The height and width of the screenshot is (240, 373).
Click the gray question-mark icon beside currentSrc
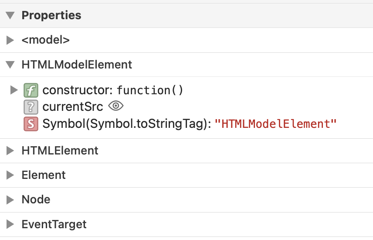tap(31, 107)
